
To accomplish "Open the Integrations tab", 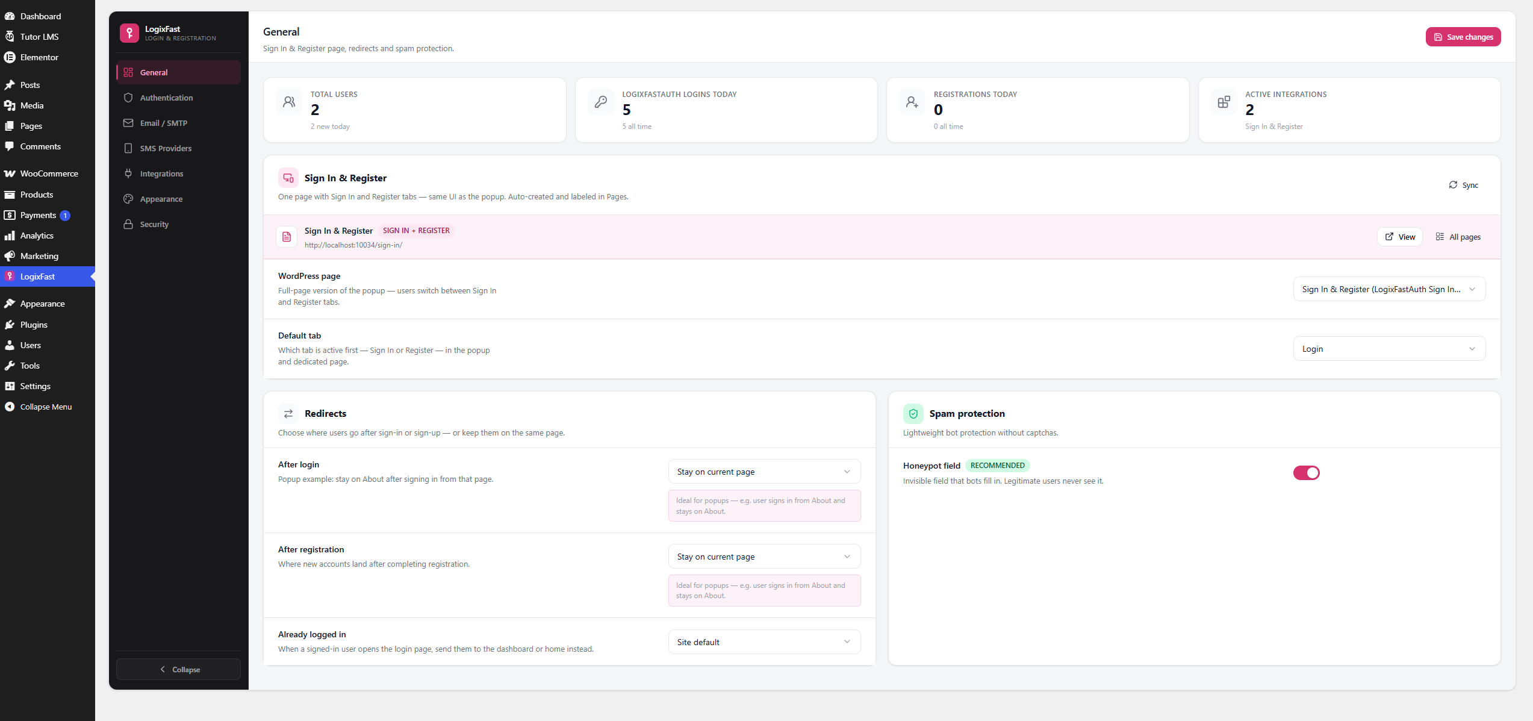I will tap(178, 173).
